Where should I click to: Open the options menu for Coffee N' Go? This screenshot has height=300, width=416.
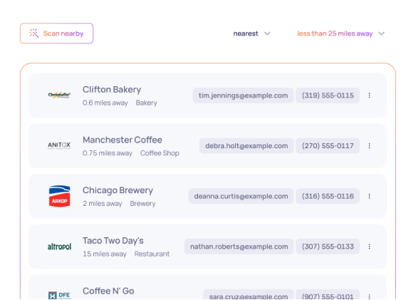pyautogui.click(x=369, y=296)
